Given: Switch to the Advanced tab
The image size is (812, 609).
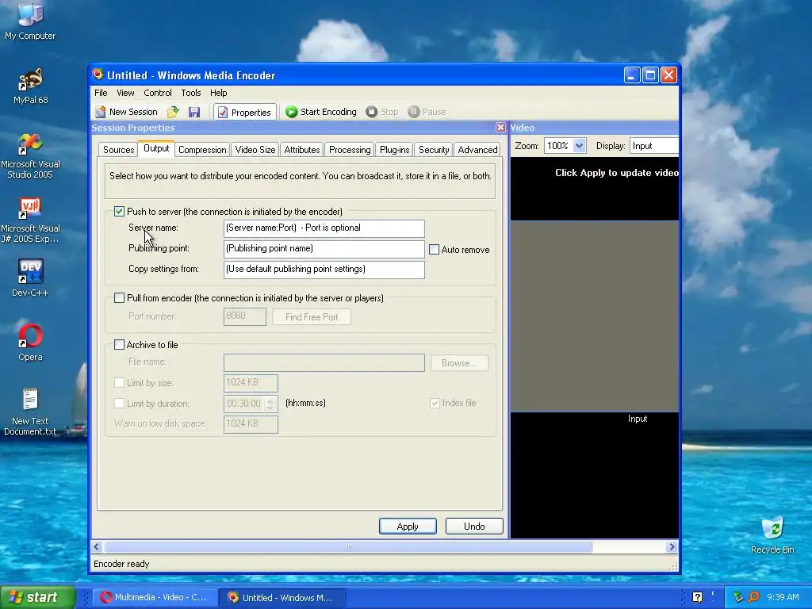Looking at the screenshot, I should (477, 150).
